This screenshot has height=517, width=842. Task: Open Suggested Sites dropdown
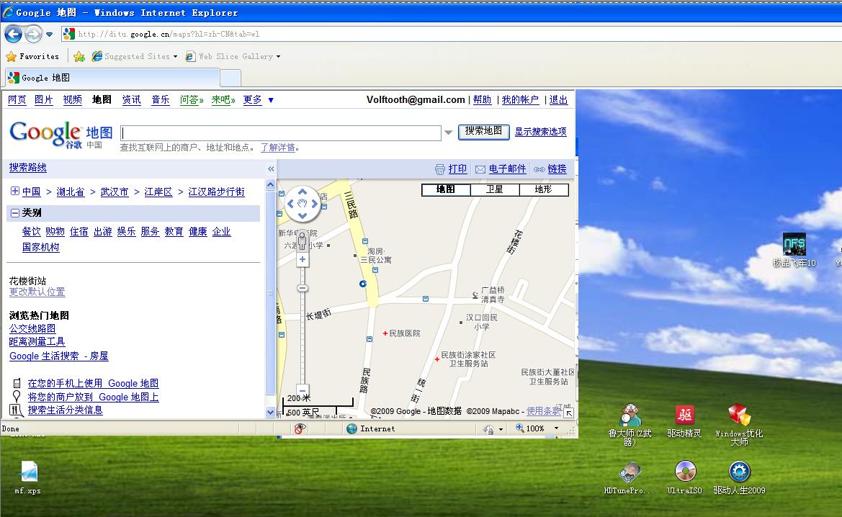(x=135, y=56)
